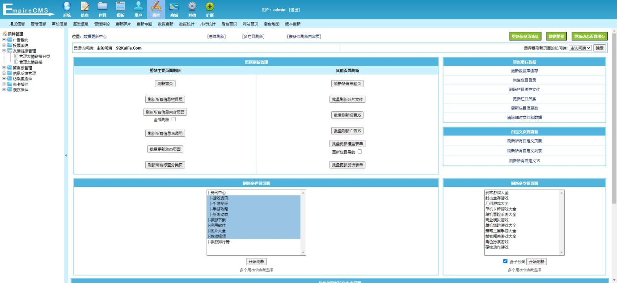Click the page icon beside 管理友情链接分类
The width and height of the screenshot is (617, 283).
pyautogui.click(x=16, y=57)
